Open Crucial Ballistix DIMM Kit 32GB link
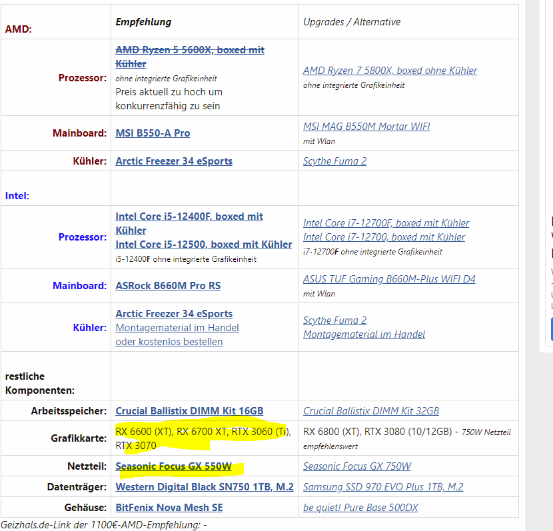This screenshot has height=531, width=553. coord(371,411)
